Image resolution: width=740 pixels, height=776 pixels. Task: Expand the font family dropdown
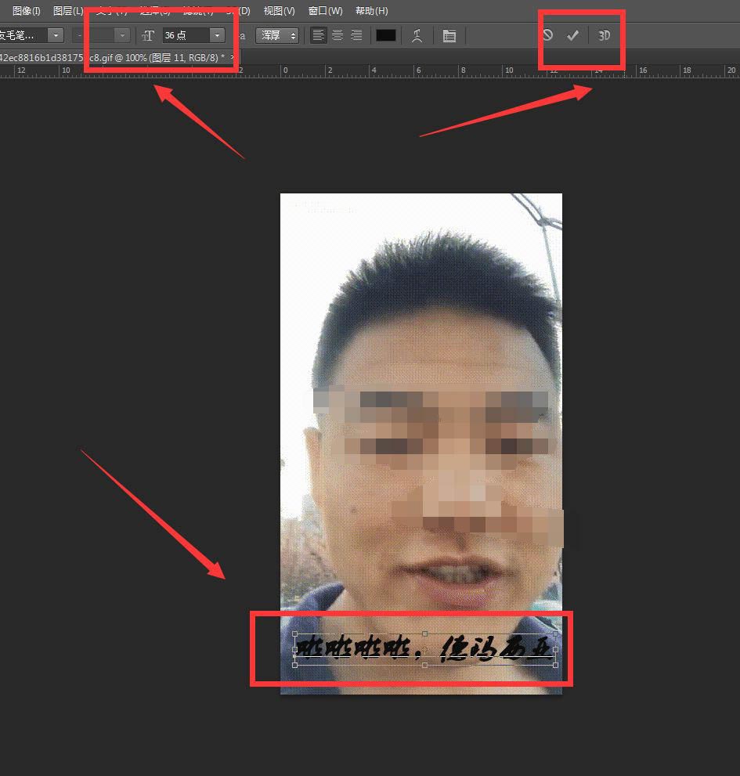[x=55, y=36]
